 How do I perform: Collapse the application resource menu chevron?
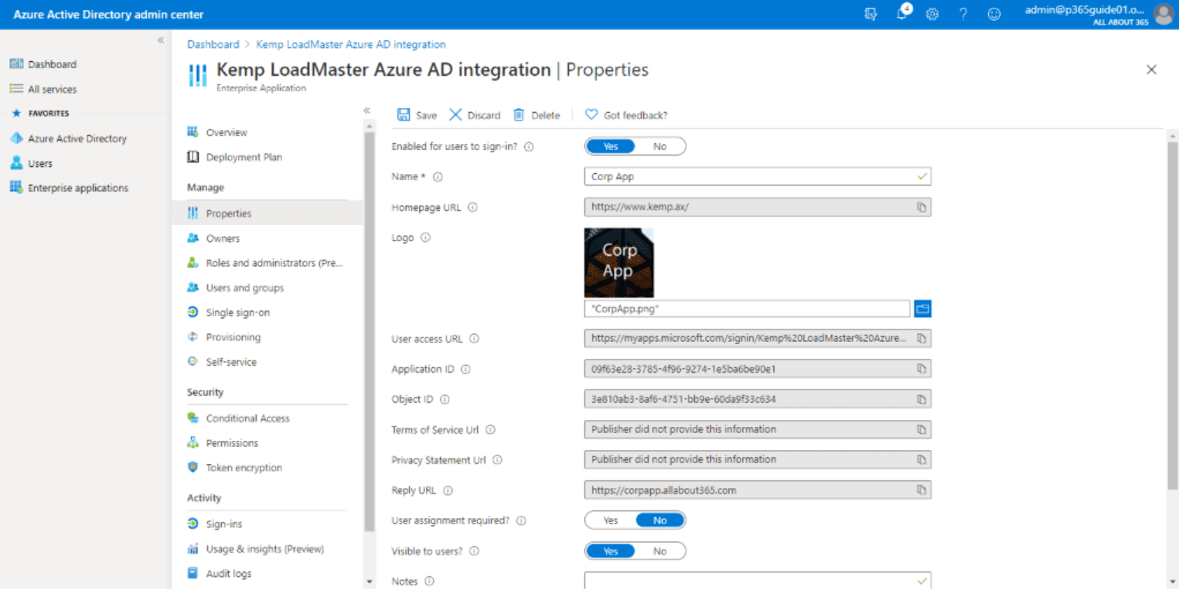coord(367,111)
